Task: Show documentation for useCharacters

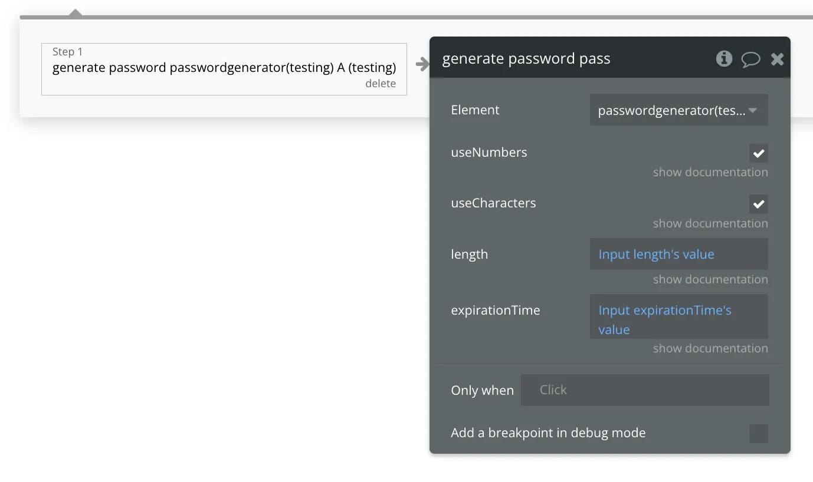Action: click(710, 223)
